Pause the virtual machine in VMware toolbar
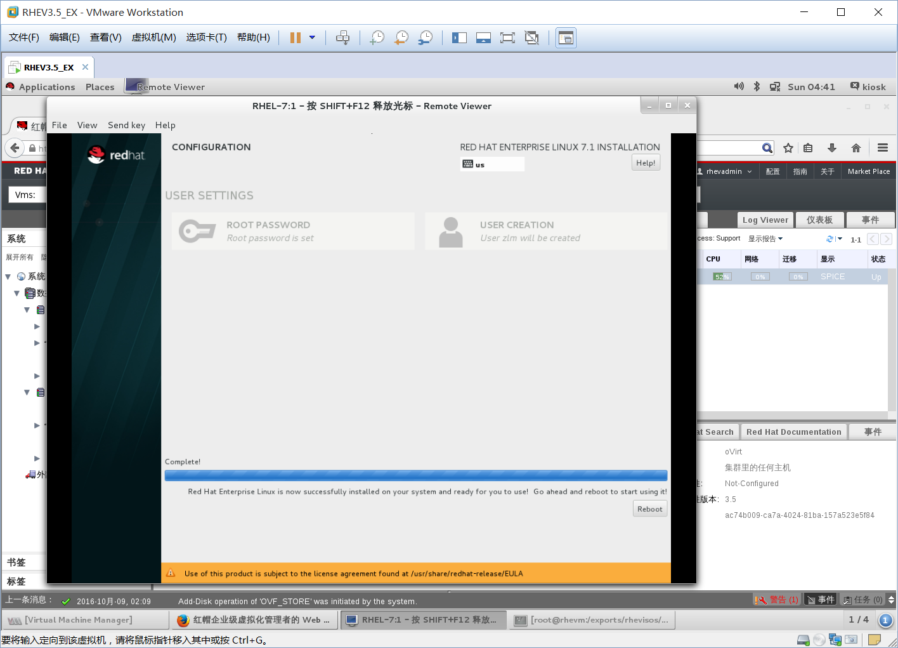Viewport: 898px width, 648px height. coord(295,37)
